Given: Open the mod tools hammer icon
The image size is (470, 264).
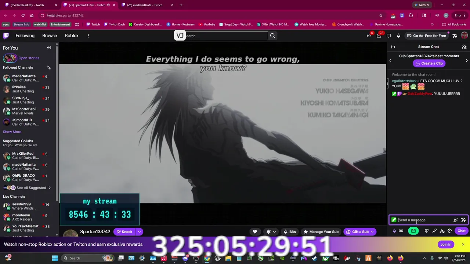Looking at the screenshot, I should [442, 231].
